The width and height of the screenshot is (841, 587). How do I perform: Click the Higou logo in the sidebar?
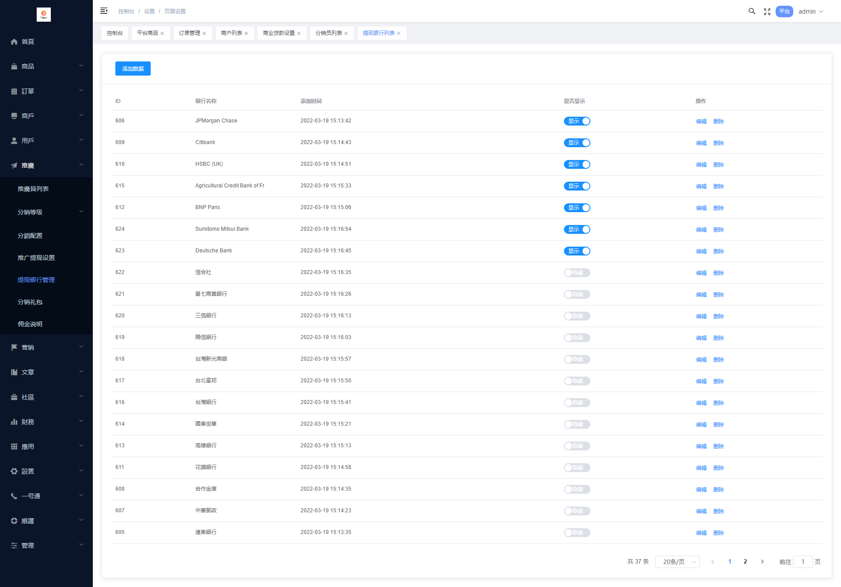[x=44, y=15]
